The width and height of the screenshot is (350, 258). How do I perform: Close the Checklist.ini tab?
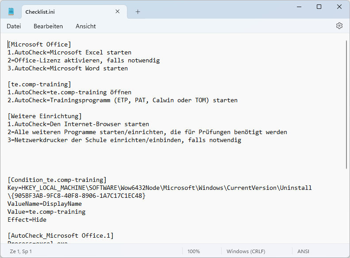click(x=117, y=12)
